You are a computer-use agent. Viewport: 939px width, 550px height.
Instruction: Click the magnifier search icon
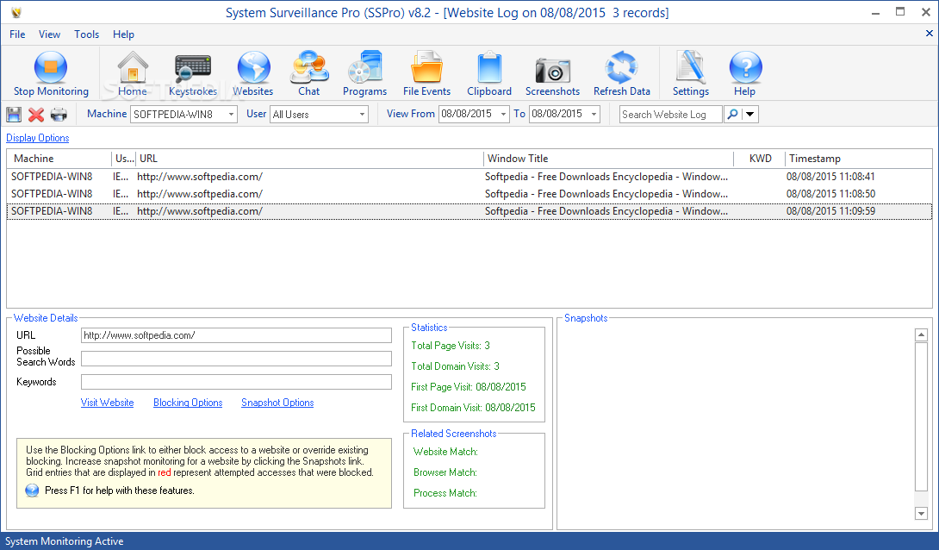coord(731,114)
